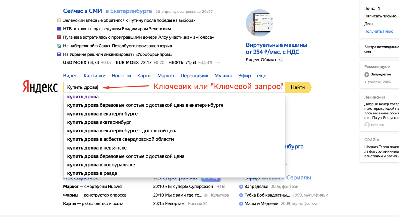Select suggestion купить дрова в новоуральске
Viewport: 399px width, 217px height.
click(174, 165)
